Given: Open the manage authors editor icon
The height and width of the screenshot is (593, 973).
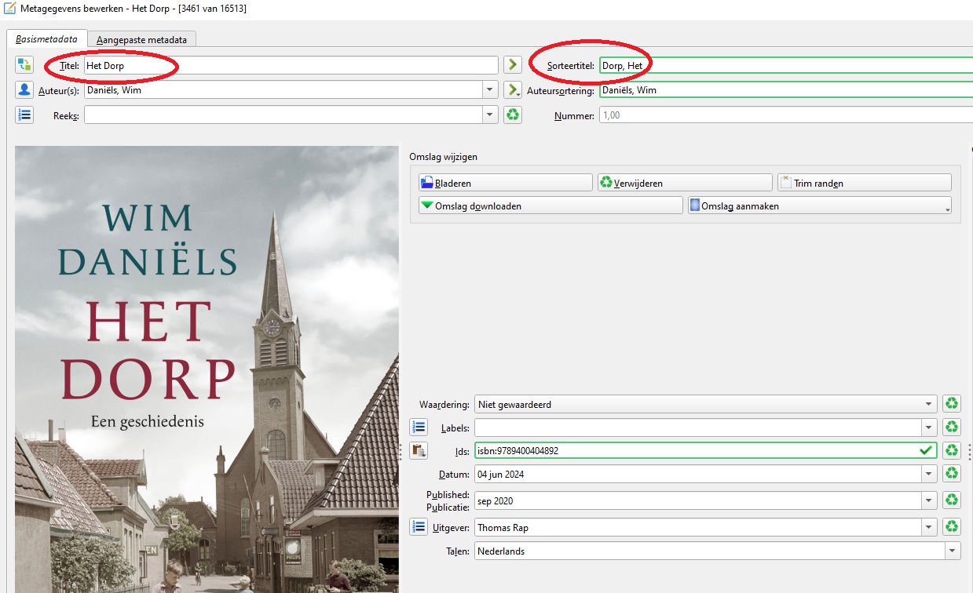Looking at the screenshot, I should click(x=24, y=90).
